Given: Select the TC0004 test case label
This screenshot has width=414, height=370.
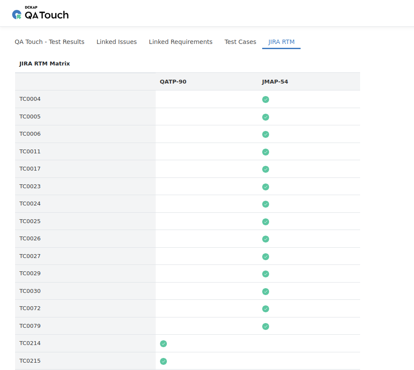Looking at the screenshot, I should [x=30, y=99].
